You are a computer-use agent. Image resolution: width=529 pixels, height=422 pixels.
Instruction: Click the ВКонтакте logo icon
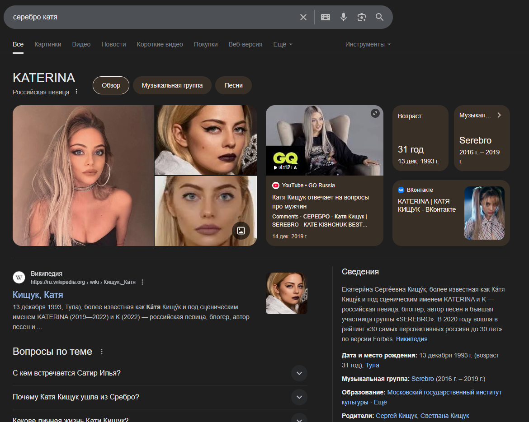[401, 190]
